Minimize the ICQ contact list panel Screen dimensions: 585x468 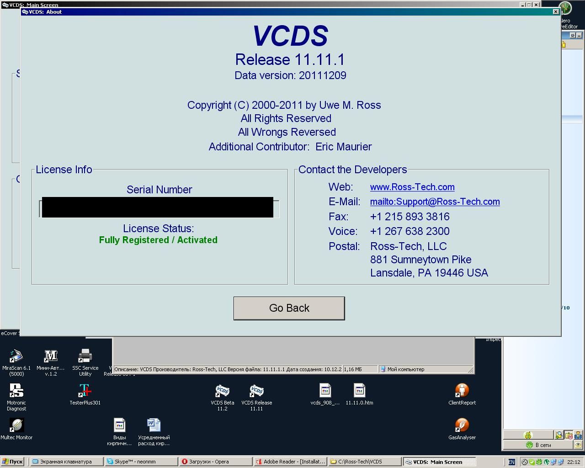[579, 35]
